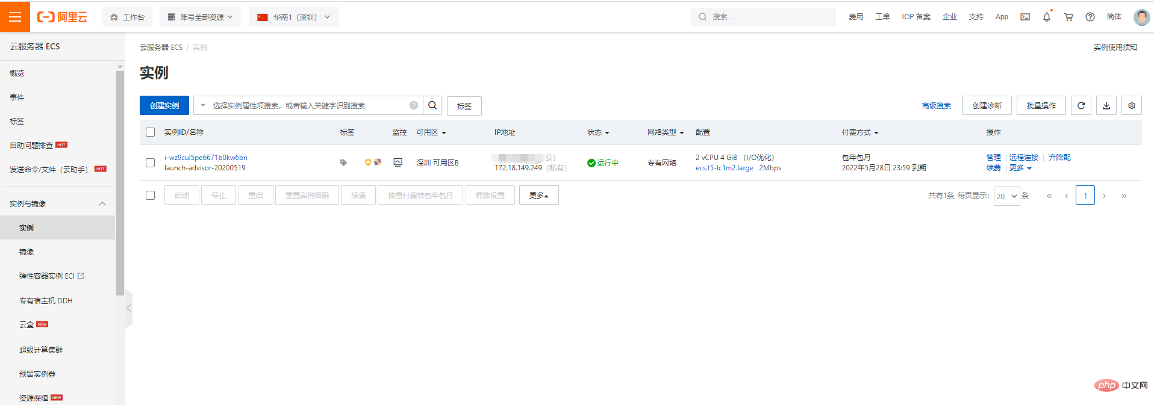Click 管理 for the instance
This screenshot has width=1154, height=405.
click(993, 158)
